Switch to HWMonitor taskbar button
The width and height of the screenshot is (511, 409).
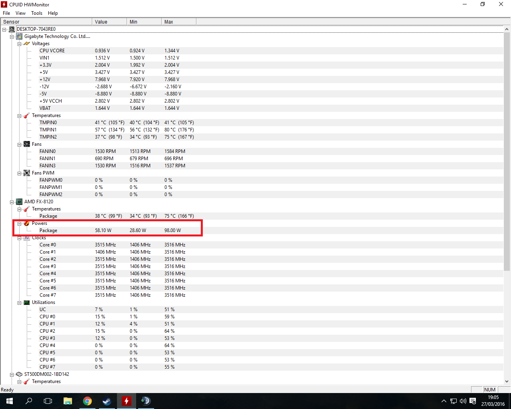coord(126,401)
